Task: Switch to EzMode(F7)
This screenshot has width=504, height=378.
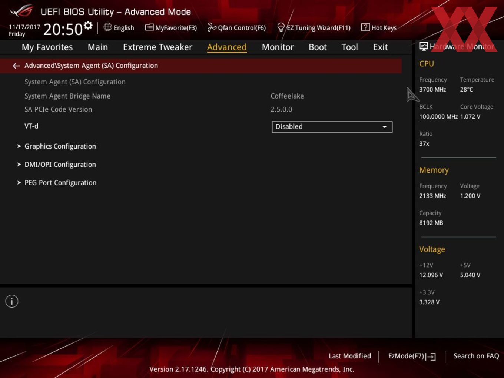Action: [412, 356]
